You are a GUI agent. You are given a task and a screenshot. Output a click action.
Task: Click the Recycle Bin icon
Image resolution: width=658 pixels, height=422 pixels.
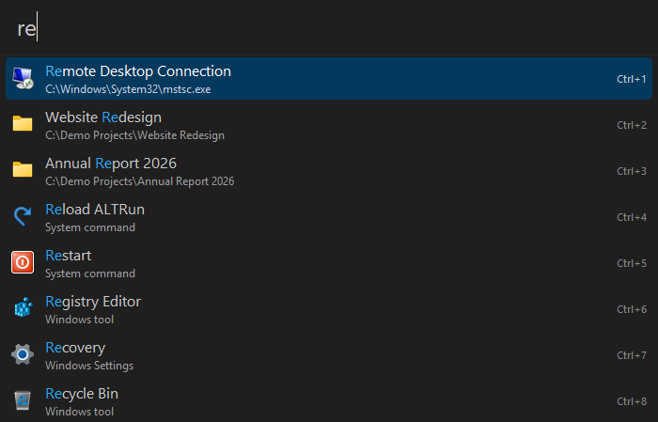[23, 400]
